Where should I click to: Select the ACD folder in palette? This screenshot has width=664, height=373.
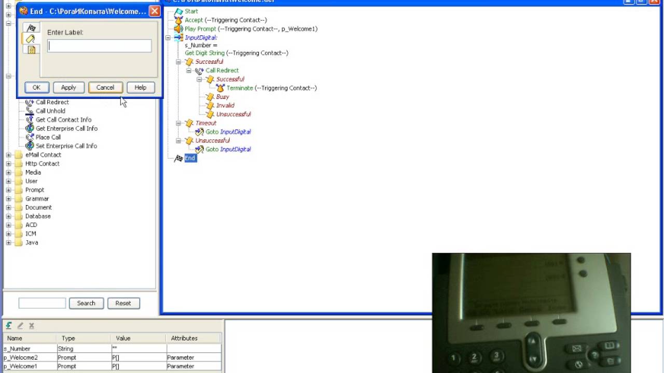coord(31,225)
